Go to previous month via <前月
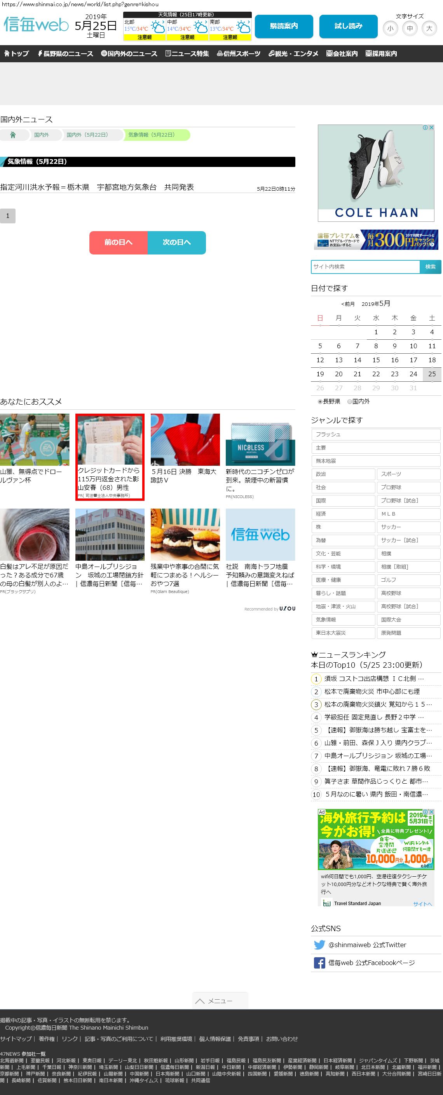Screen dimensions: 443x1095 [x=347, y=304]
